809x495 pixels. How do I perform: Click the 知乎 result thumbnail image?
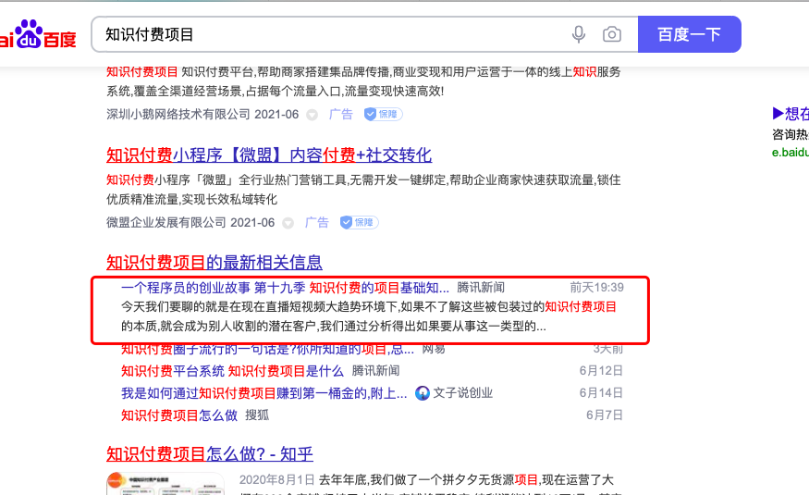165,484
